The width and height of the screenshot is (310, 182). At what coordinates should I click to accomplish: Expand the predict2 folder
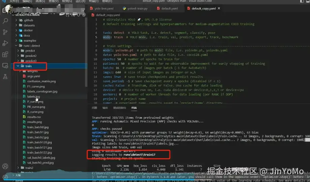(18, 56)
